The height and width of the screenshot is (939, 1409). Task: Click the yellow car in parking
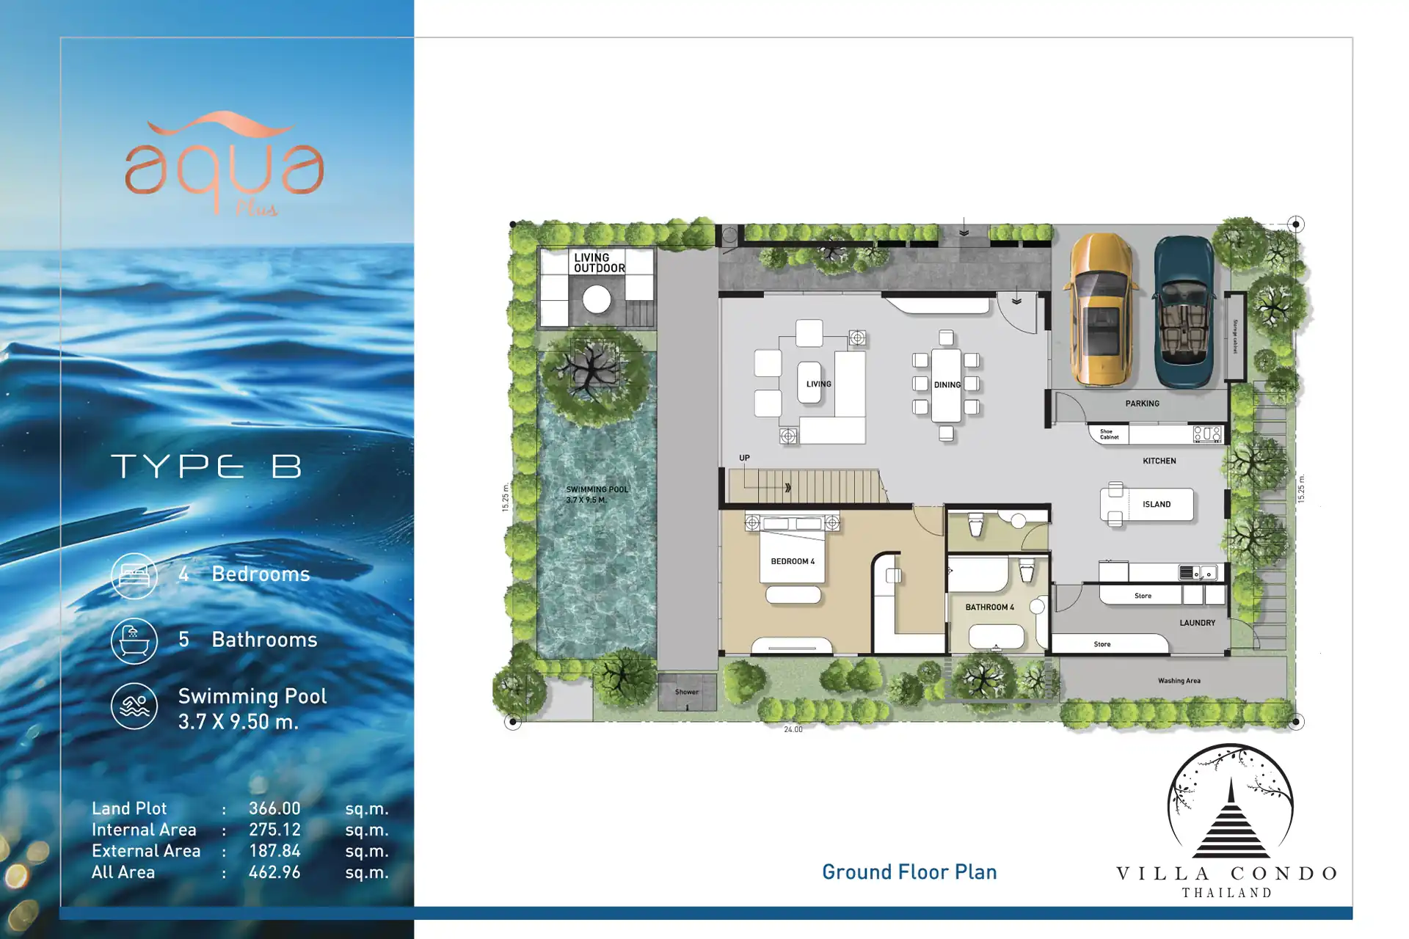pos(1102,308)
